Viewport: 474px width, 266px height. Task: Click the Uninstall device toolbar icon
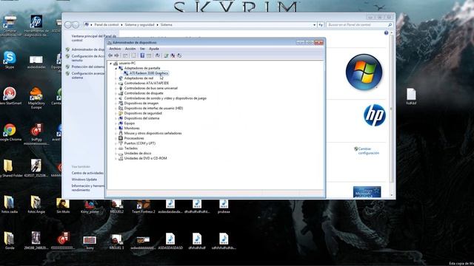click(173, 55)
